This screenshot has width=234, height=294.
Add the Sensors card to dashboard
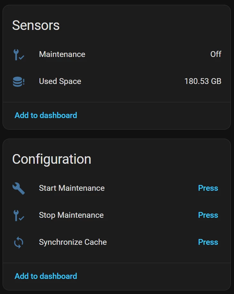coord(46,115)
